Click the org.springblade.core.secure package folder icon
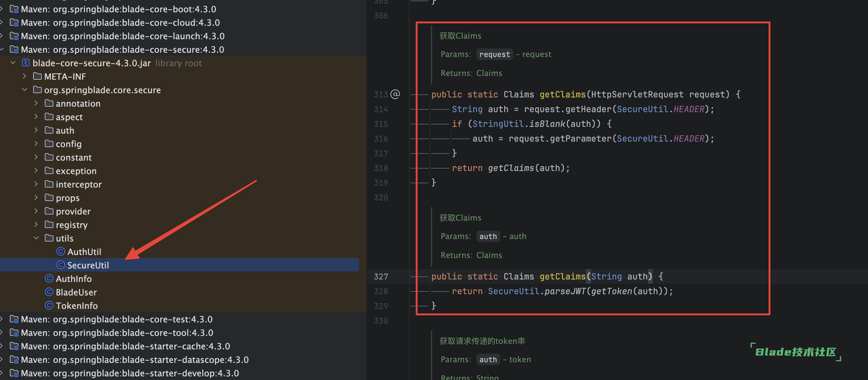Image resolution: width=868 pixels, height=380 pixels. [x=37, y=90]
